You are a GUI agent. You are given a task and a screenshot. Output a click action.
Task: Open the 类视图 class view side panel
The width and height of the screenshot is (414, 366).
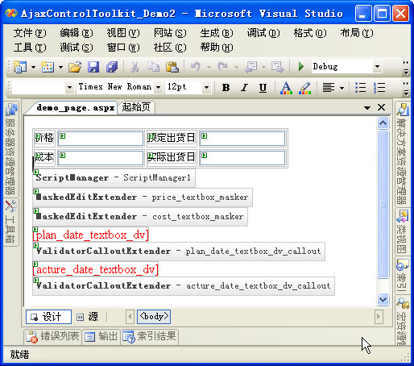[402, 231]
